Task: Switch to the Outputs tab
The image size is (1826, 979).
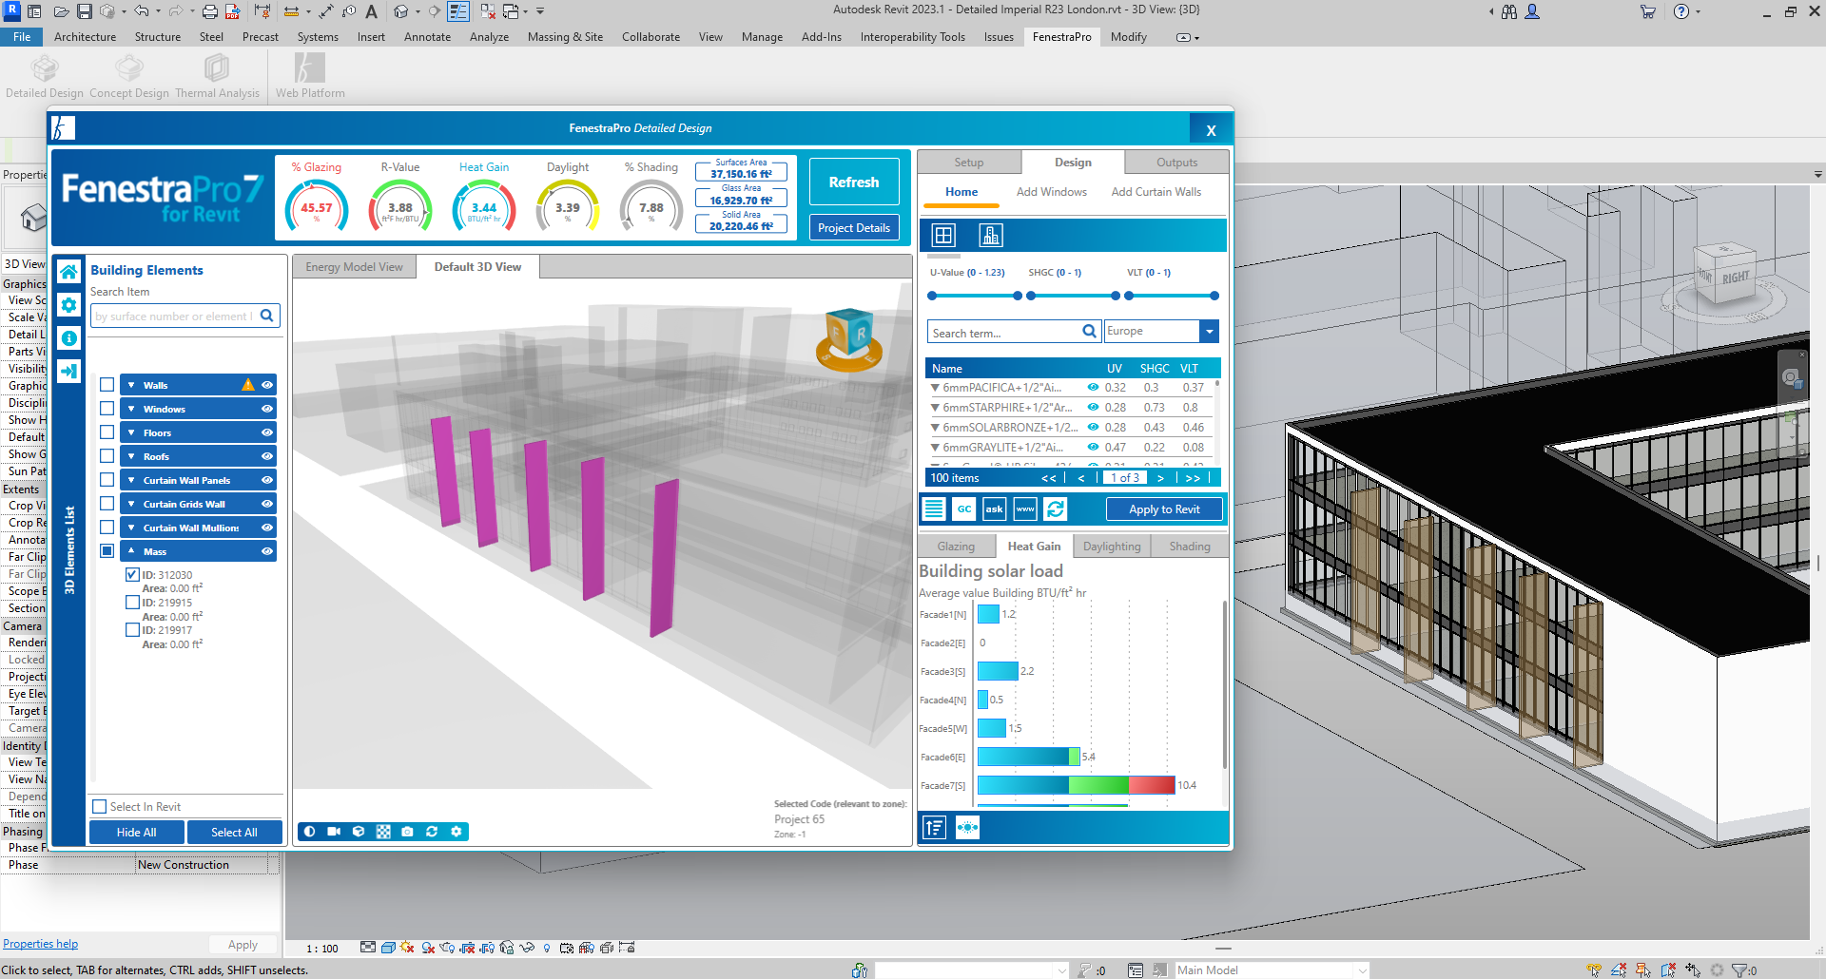Action: pos(1176,163)
